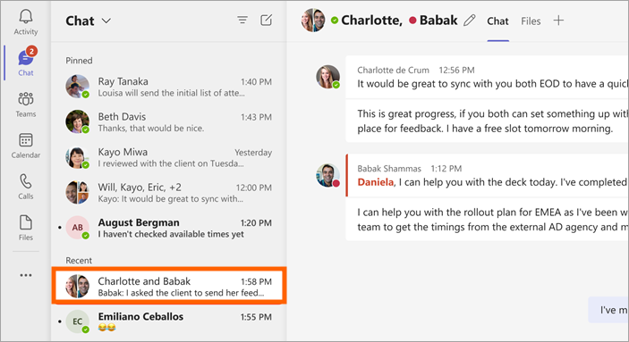Open Files in the left rail
629x342 pixels.
pyautogui.click(x=26, y=228)
